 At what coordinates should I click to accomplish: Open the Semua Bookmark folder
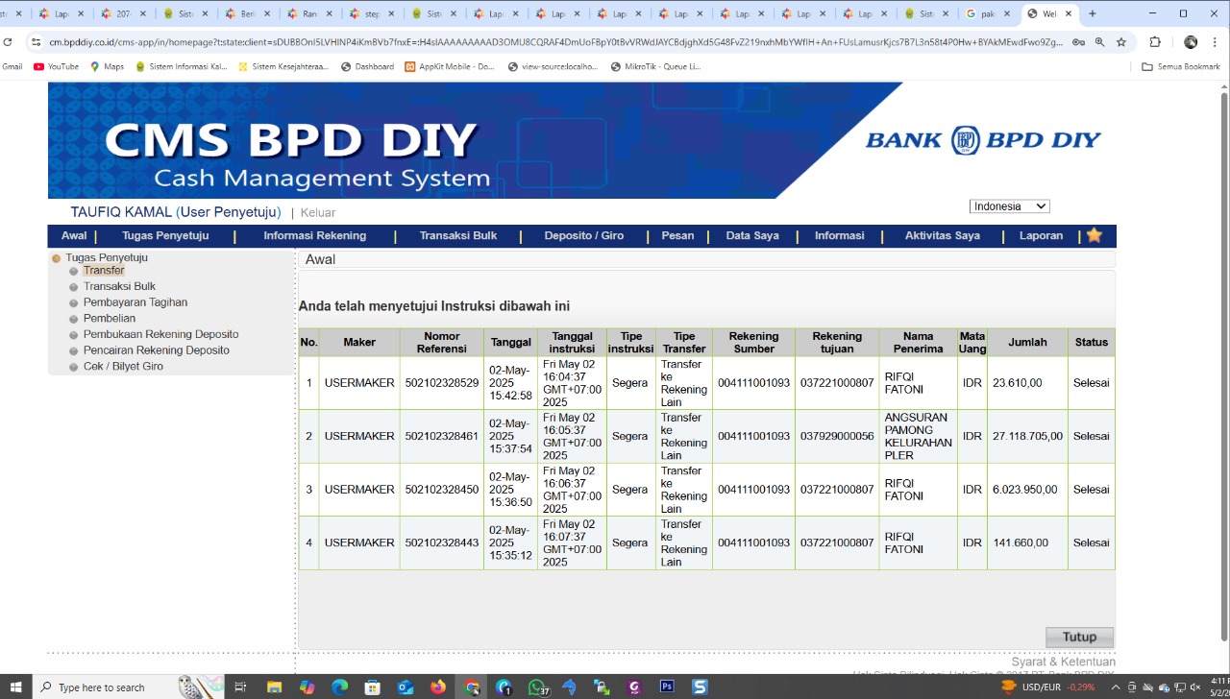[1181, 66]
